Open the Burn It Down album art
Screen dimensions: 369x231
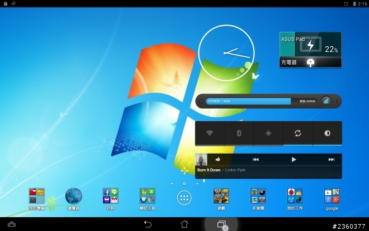[201, 159]
